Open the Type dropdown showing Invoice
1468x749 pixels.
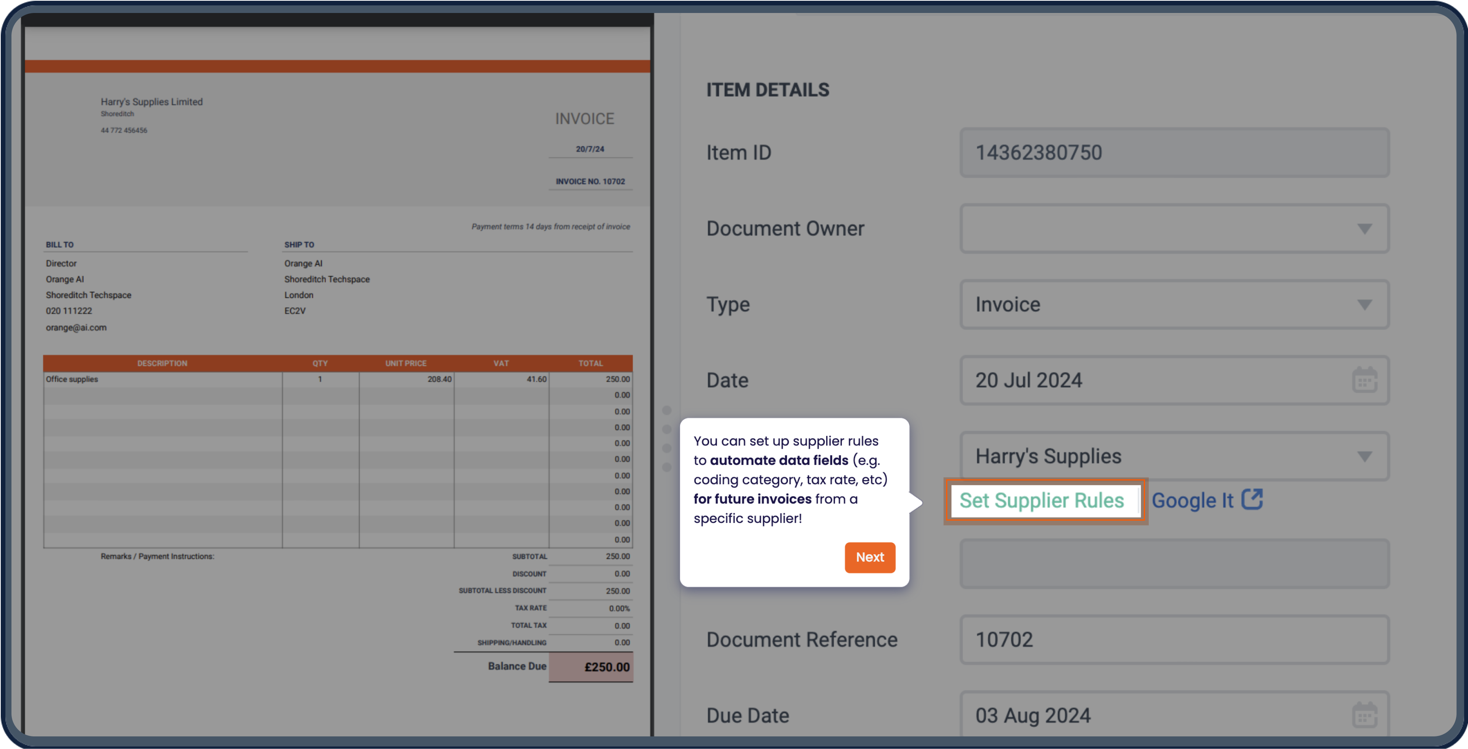coord(1364,304)
